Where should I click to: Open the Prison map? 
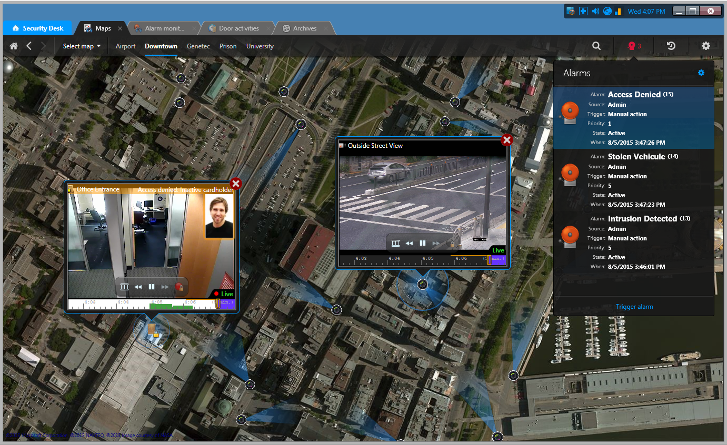[228, 46]
